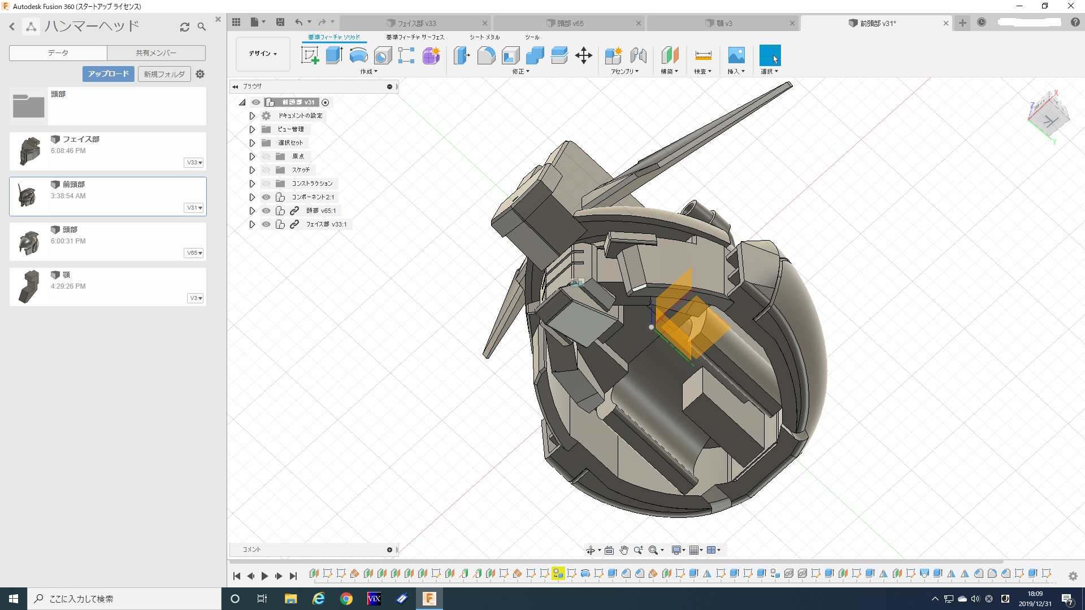Open the Joint assembly tool
The image size is (1085, 610).
pyautogui.click(x=638, y=55)
